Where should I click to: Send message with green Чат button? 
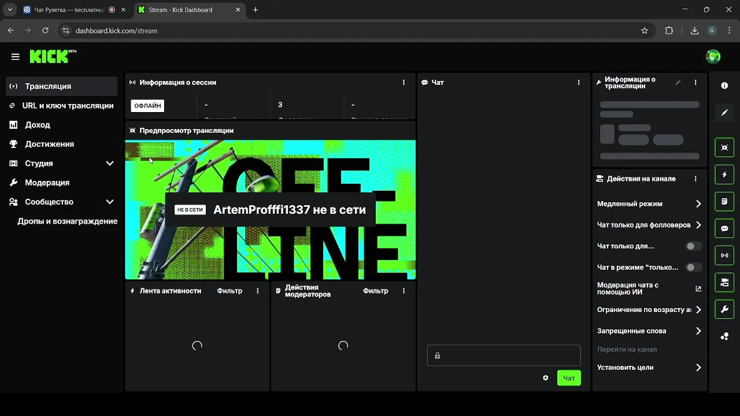click(x=569, y=378)
